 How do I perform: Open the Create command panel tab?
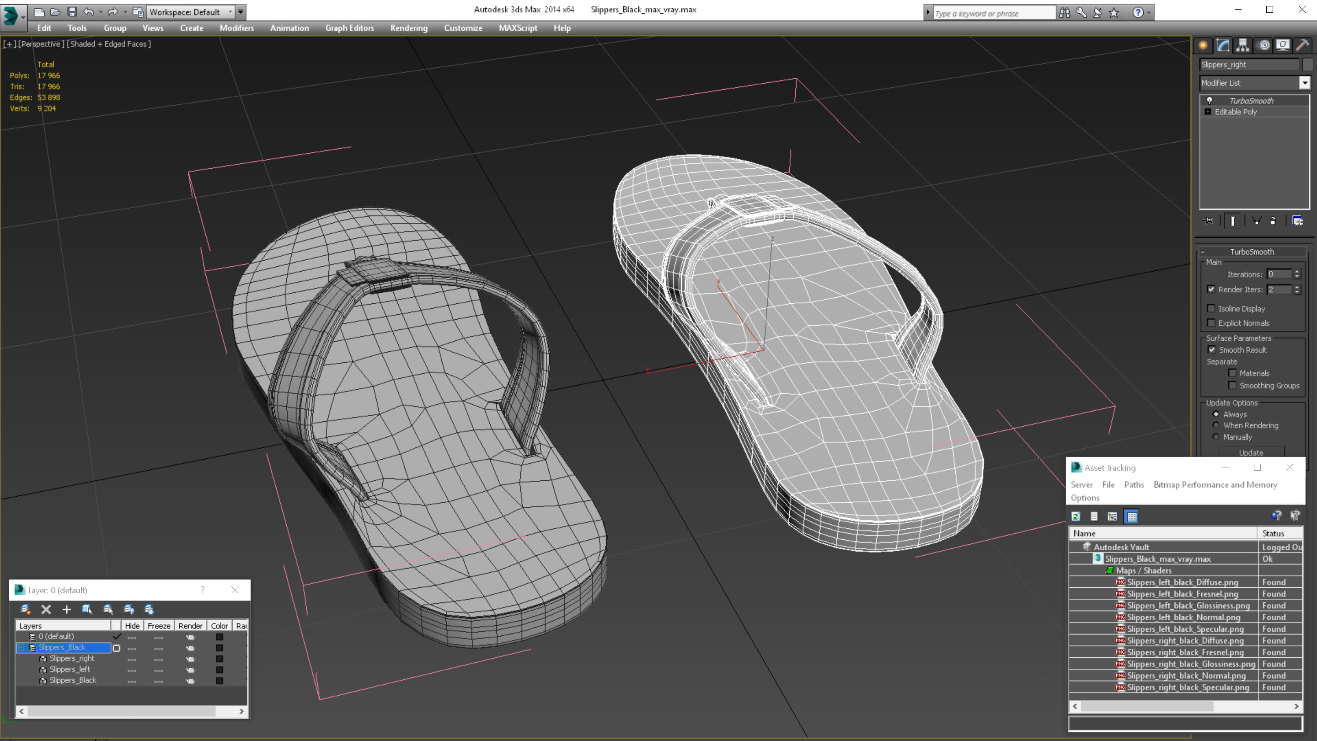1203,45
